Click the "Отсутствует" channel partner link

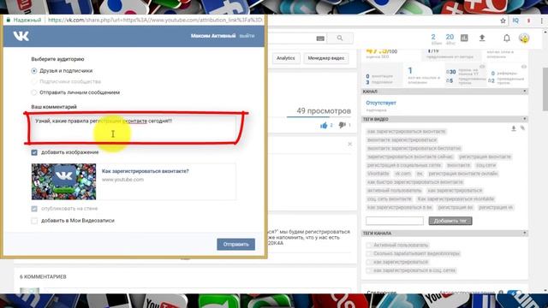381,103
